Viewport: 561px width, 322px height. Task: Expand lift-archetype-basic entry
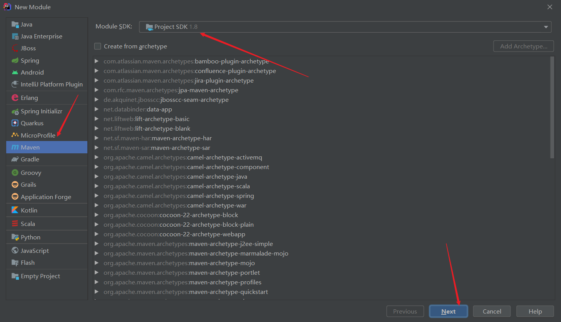coord(97,119)
